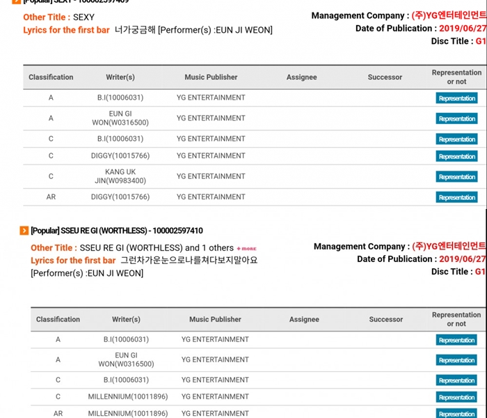
Task: Click Representation for the WORTHLESS row A B.I
Action: click(x=456, y=340)
